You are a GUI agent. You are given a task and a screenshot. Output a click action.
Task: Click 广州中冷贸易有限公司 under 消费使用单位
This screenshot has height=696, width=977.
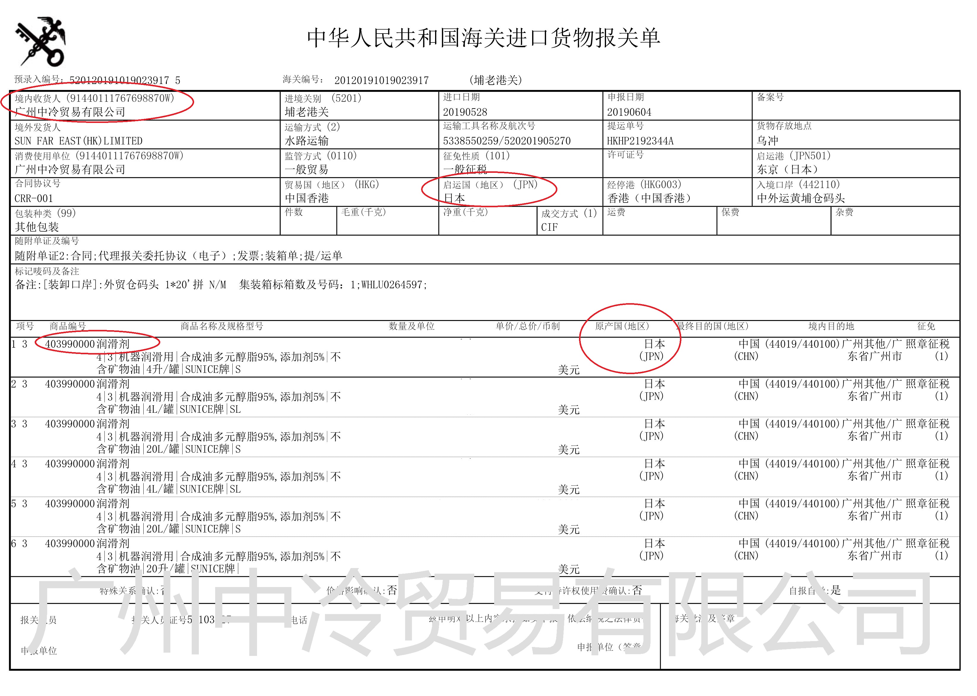point(70,169)
